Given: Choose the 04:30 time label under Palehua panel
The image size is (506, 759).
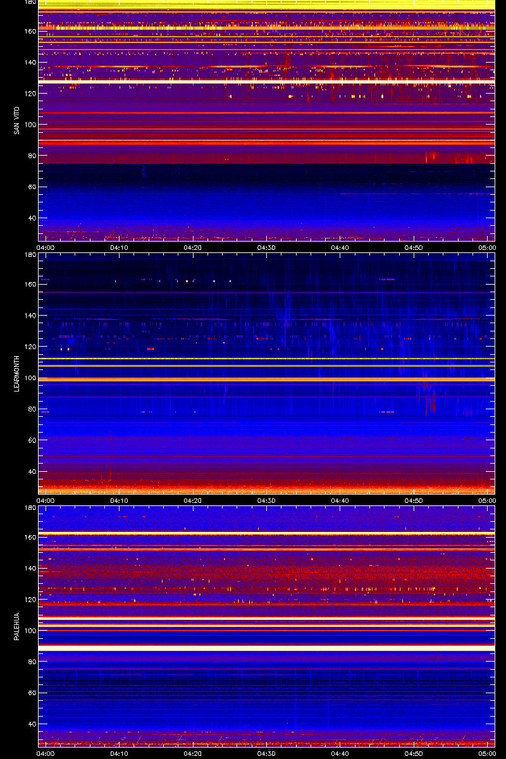Looking at the screenshot, I should click(266, 753).
